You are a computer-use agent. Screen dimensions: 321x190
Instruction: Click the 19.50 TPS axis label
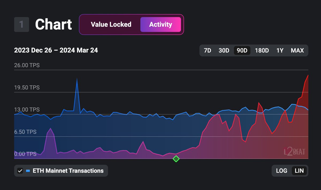point(27,88)
